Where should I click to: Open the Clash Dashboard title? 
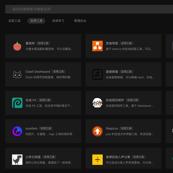pos(38,72)
